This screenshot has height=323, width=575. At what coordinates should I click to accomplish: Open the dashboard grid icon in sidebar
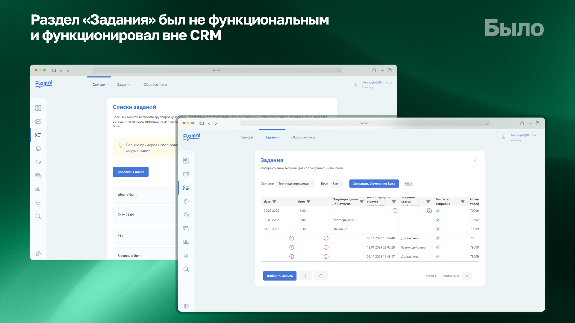pos(186,161)
